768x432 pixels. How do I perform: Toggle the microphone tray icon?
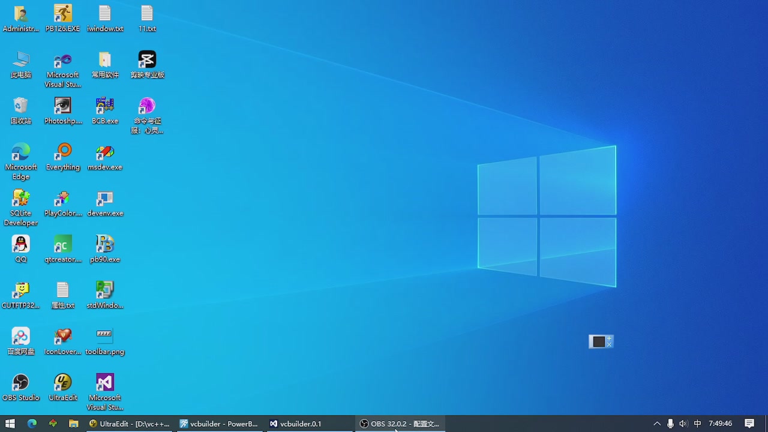tap(670, 424)
